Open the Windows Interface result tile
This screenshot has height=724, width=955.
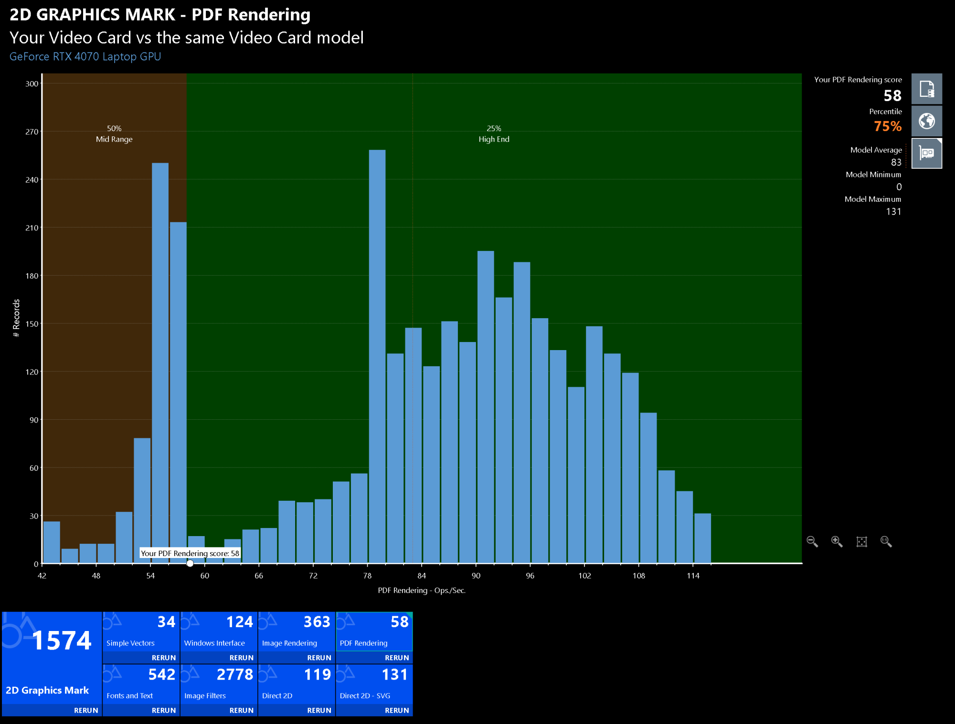pos(219,632)
